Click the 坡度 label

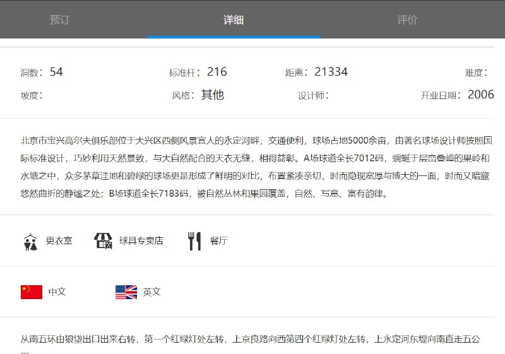coord(32,95)
